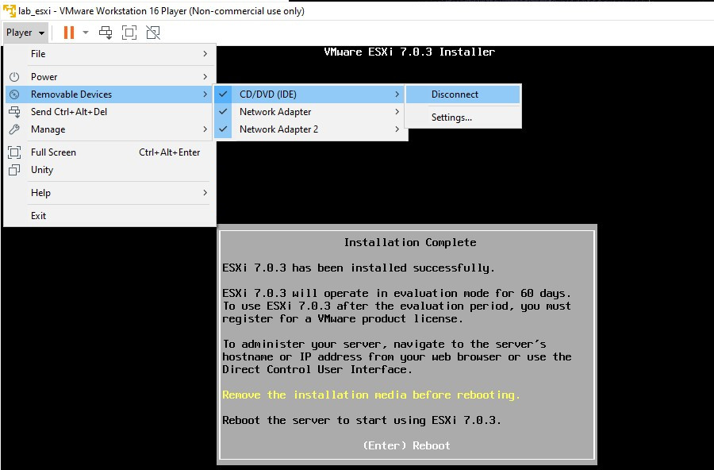Screen dimensions: 714x470
Task: Select the Network Adapter device entry
Action: (311, 112)
